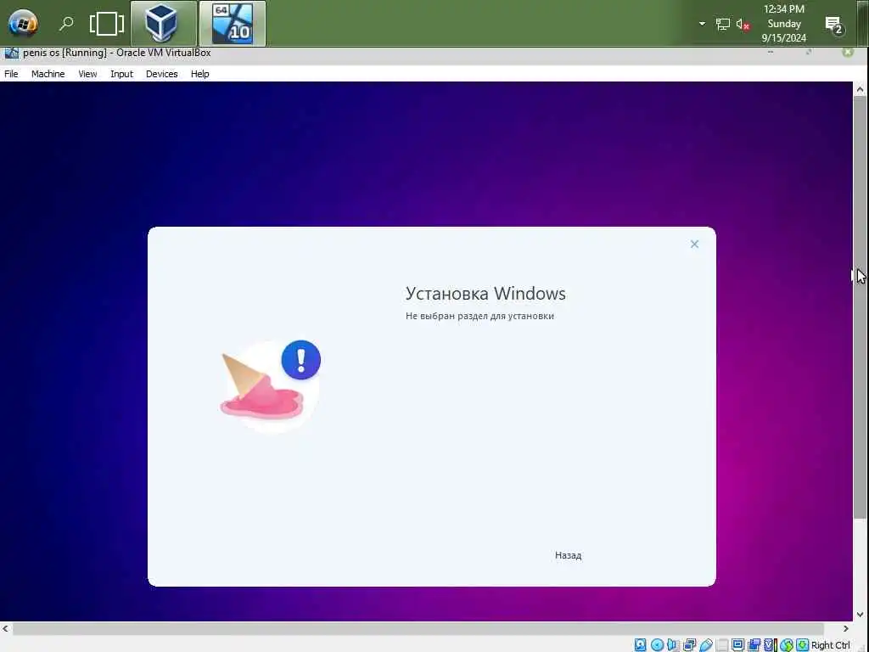This screenshot has width=869, height=652.
Task: Click the hard disk activity status icon
Action: click(640, 645)
